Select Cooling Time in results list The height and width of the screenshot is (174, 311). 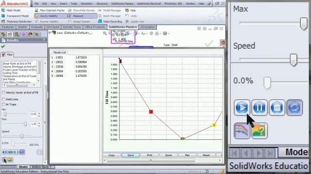[10, 73]
